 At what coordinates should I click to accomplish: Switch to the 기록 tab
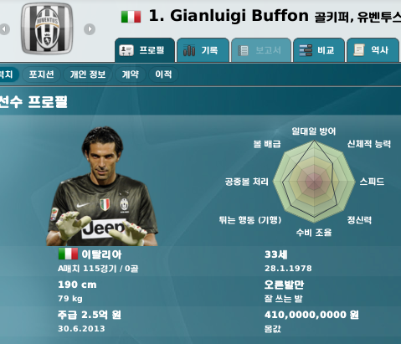click(203, 50)
